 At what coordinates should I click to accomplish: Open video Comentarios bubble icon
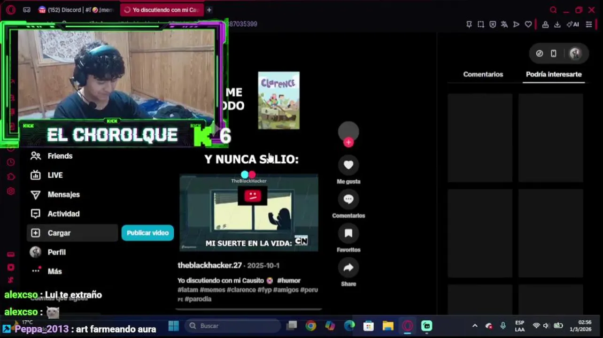click(348, 199)
